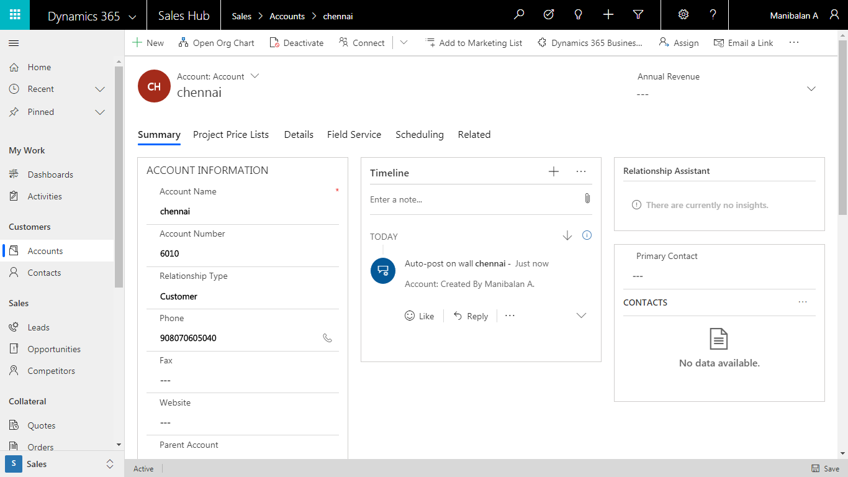This screenshot has height=477, width=848.
Task: Open advanced find funnel icon
Action: 638,15
